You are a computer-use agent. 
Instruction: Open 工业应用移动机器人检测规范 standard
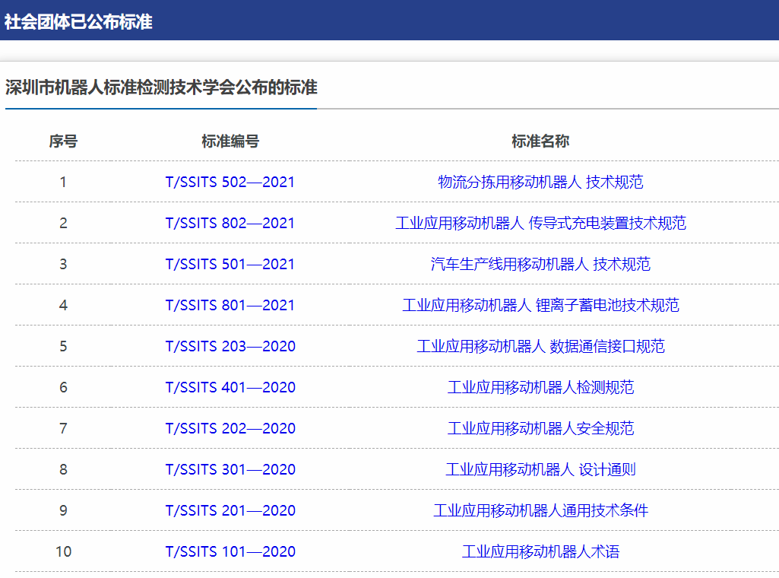[x=540, y=387]
